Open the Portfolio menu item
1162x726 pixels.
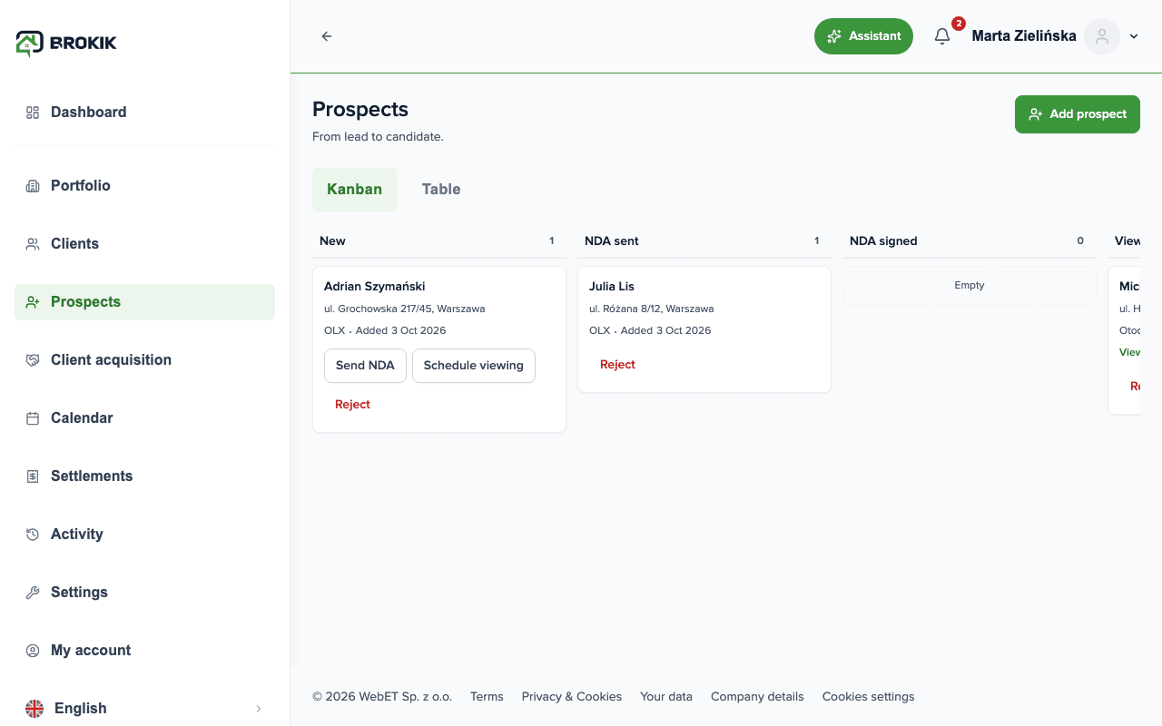(144, 186)
